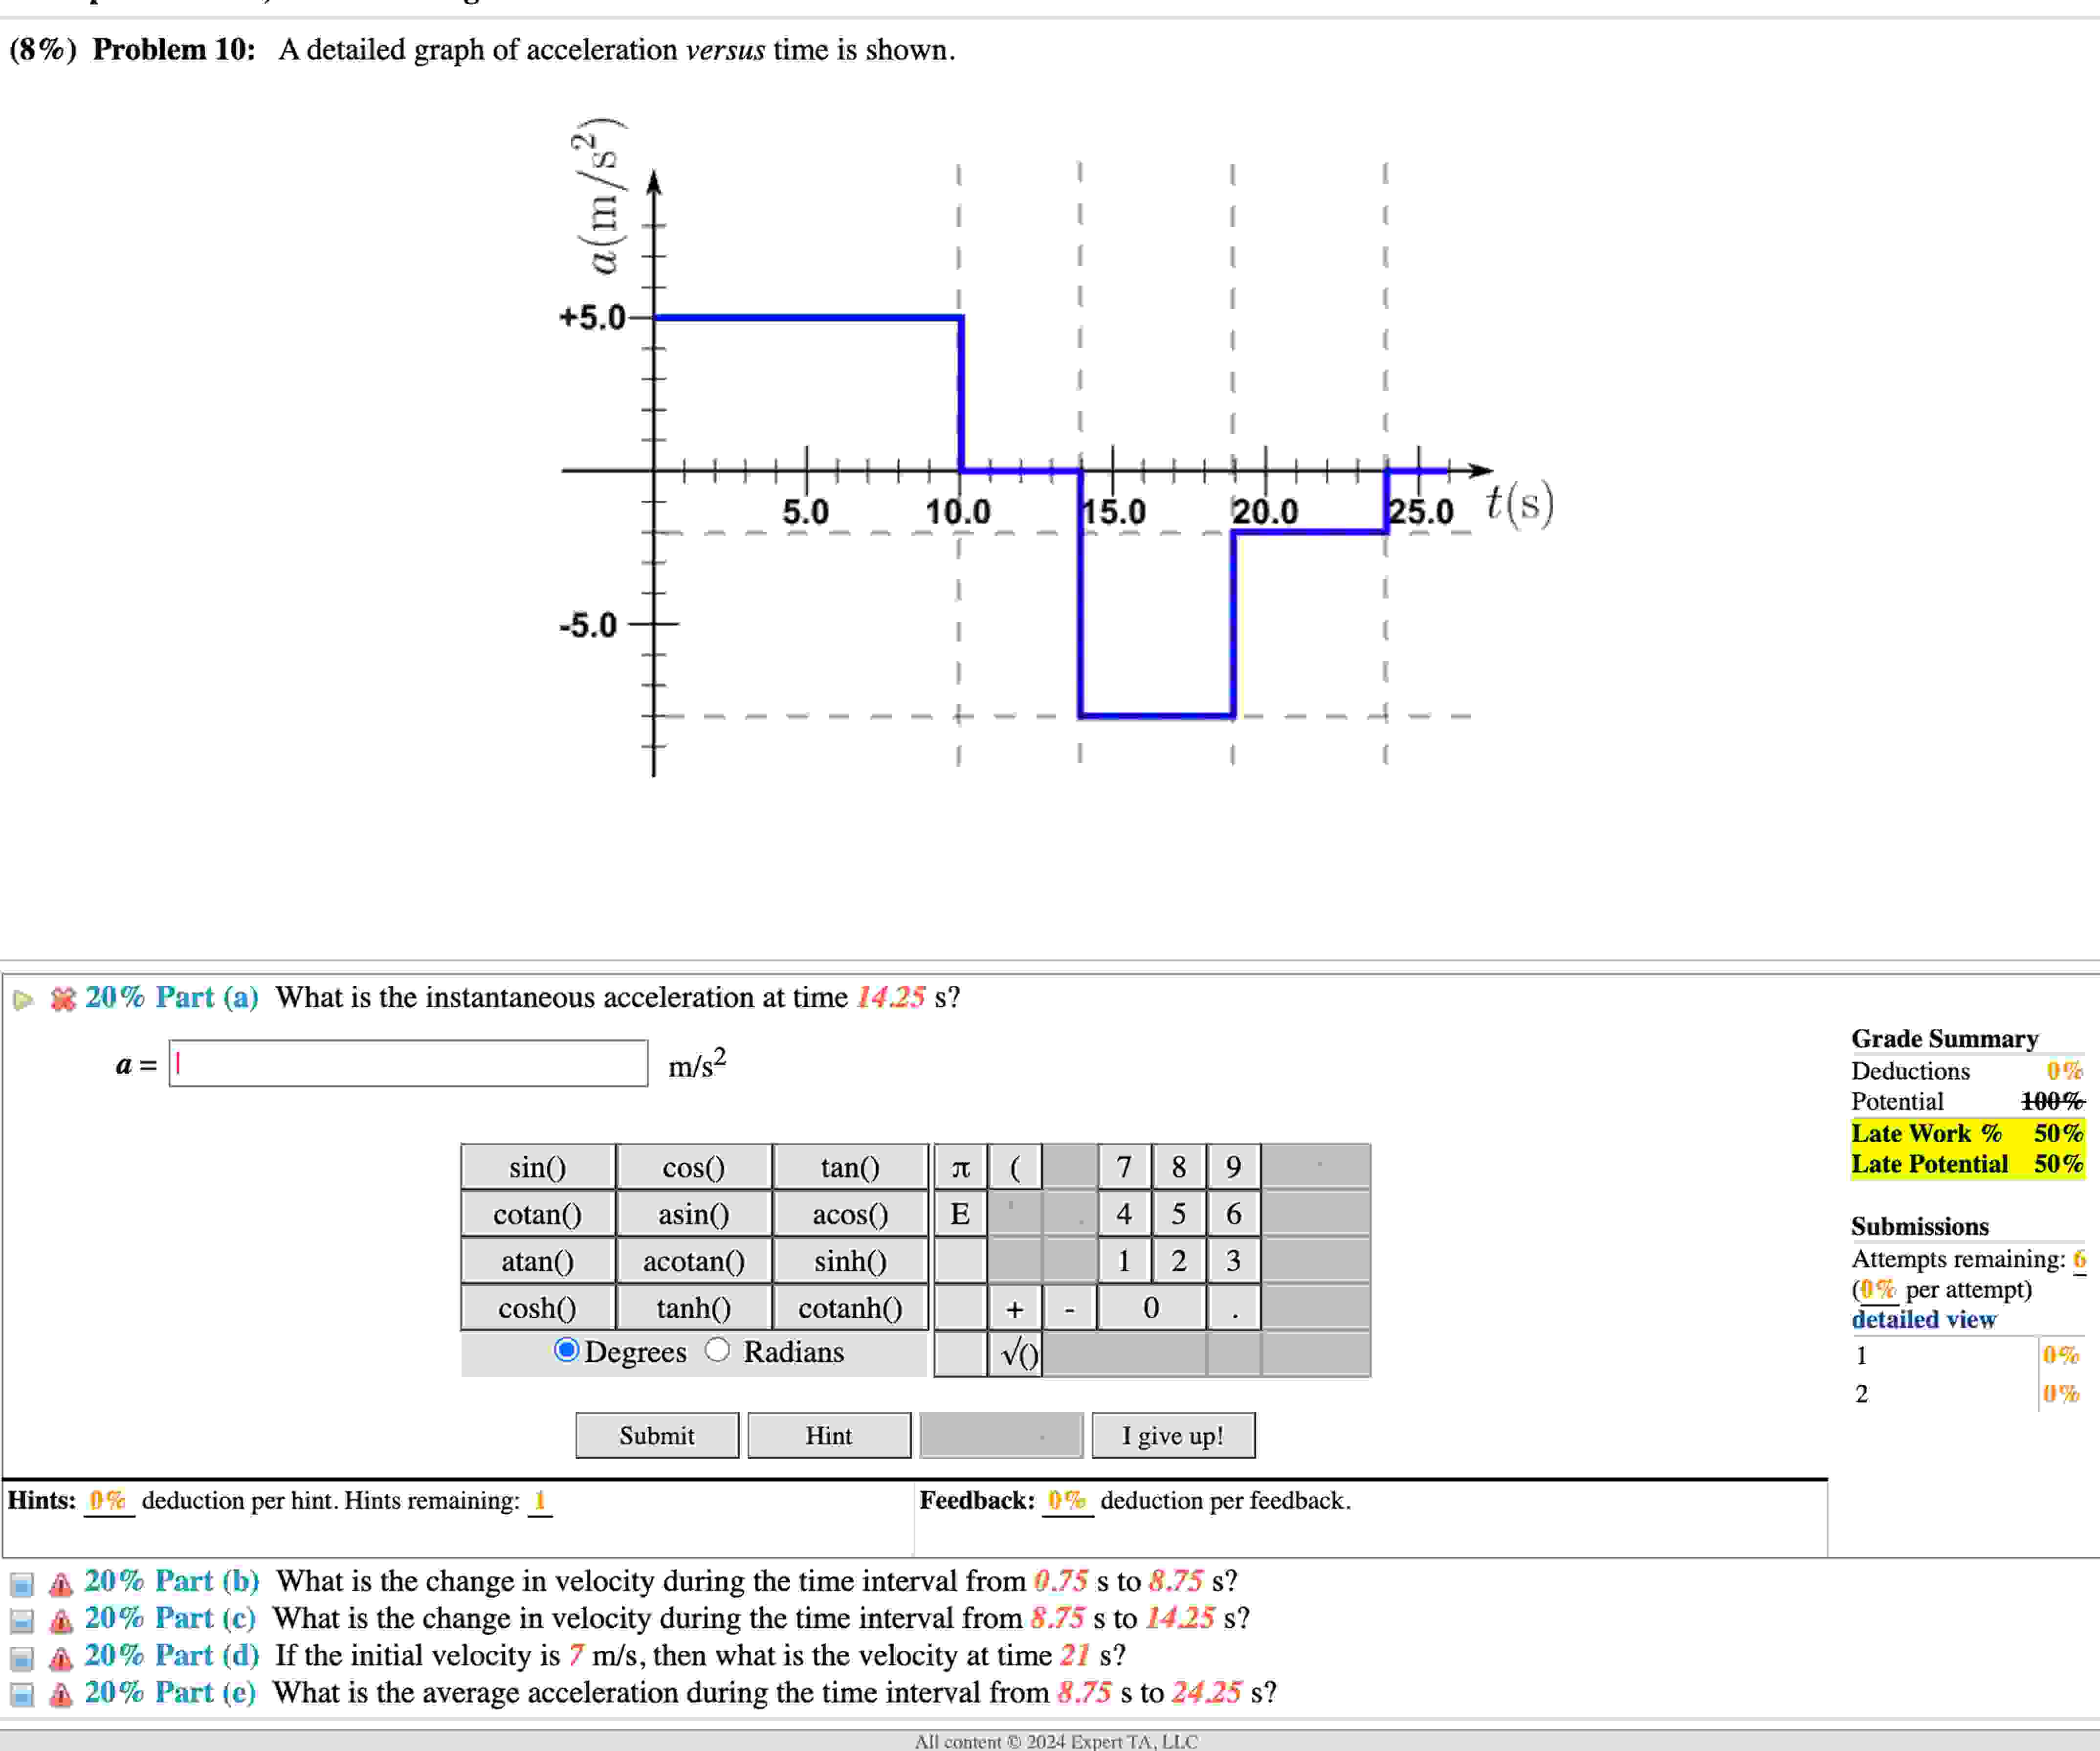Expand Part (d) using its square icon
The image size is (2100, 1751).
pos(22,1659)
